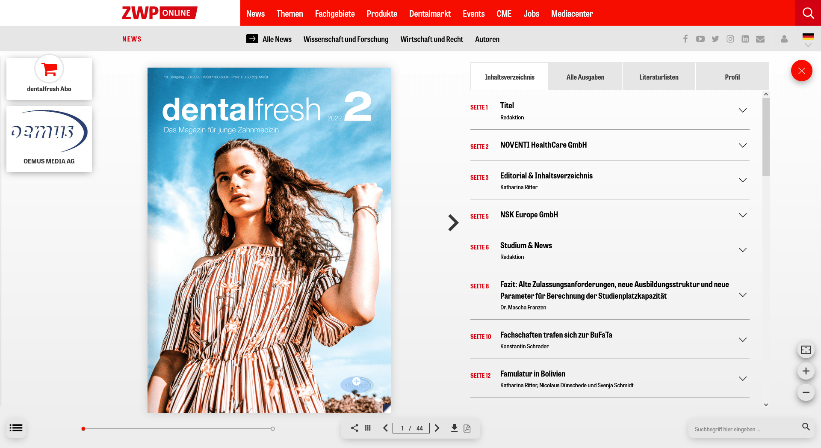
Task: Open the German flag language selector
Action: [x=808, y=39]
